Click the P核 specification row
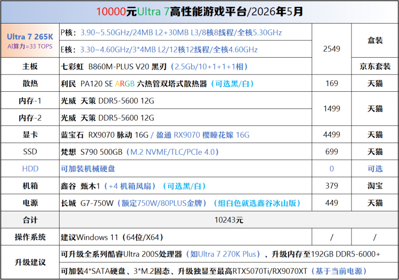Image resolution: width=399 pixels, height=280 pixels. (185, 32)
